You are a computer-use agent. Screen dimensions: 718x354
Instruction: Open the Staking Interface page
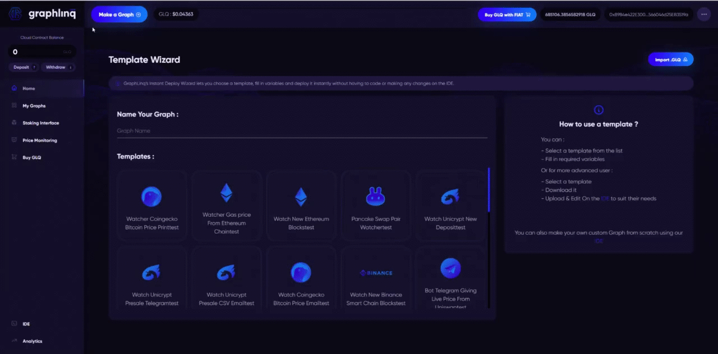(x=42, y=123)
